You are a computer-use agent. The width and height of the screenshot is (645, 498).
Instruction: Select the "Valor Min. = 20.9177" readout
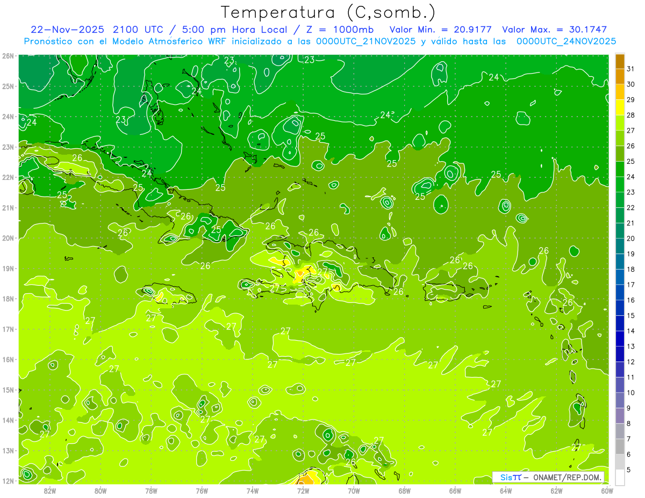pos(440,30)
